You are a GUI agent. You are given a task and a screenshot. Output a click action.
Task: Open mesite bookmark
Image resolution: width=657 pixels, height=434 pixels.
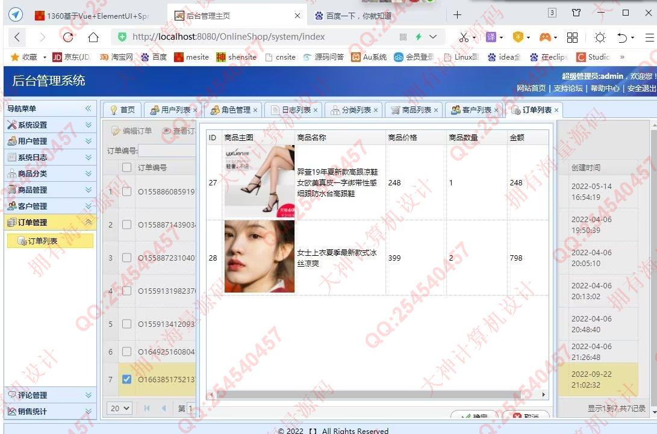click(x=191, y=57)
